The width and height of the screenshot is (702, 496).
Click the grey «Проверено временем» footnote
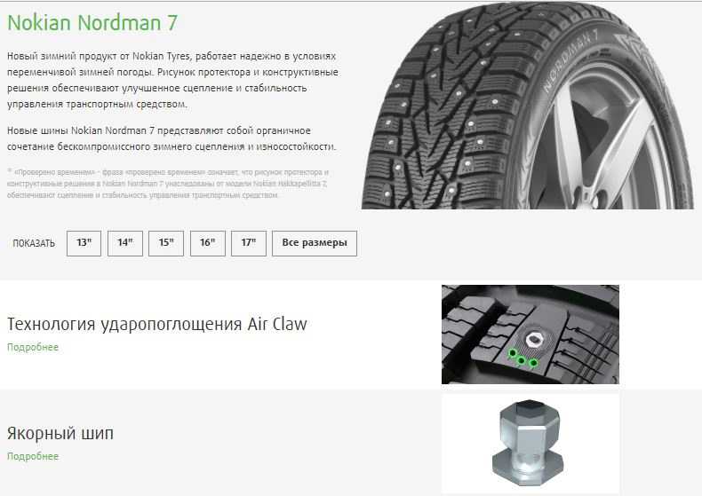168,183
